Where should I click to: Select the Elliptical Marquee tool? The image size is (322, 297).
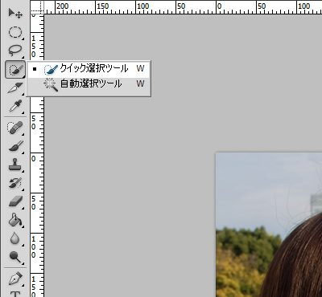[15, 32]
